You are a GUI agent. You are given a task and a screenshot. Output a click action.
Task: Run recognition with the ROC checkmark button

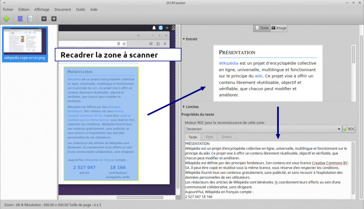click(349, 130)
